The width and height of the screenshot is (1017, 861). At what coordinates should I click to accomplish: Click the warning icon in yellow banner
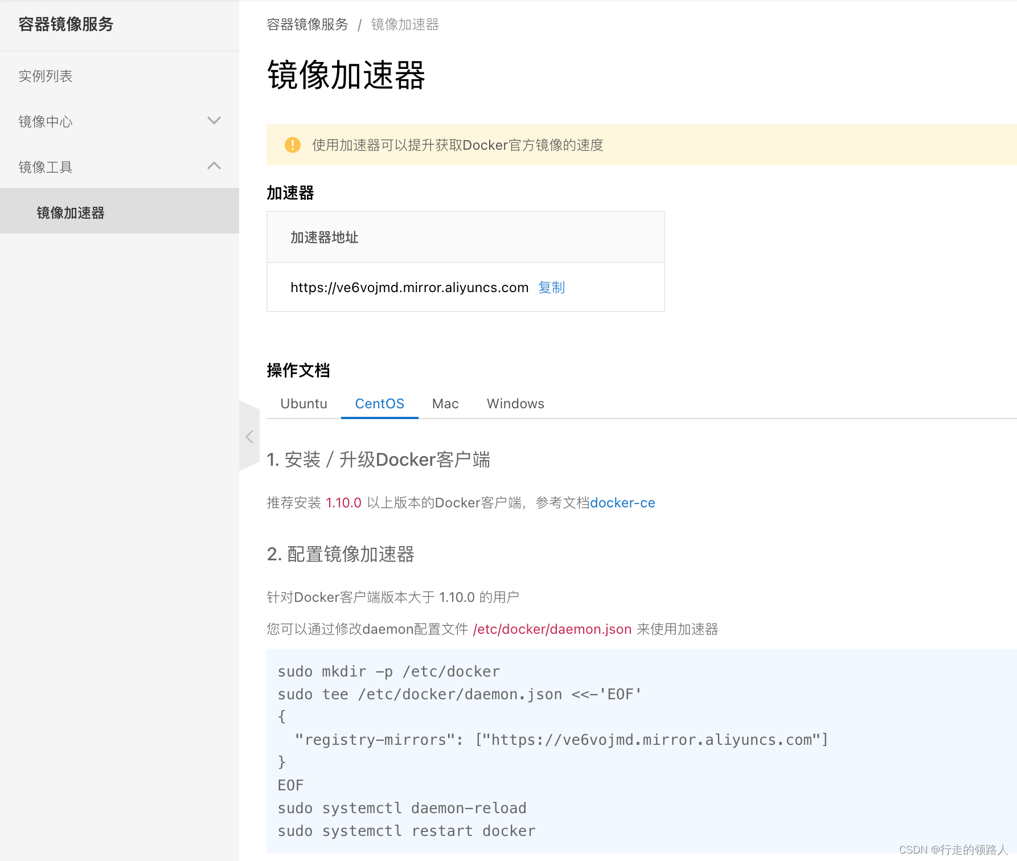tap(292, 145)
